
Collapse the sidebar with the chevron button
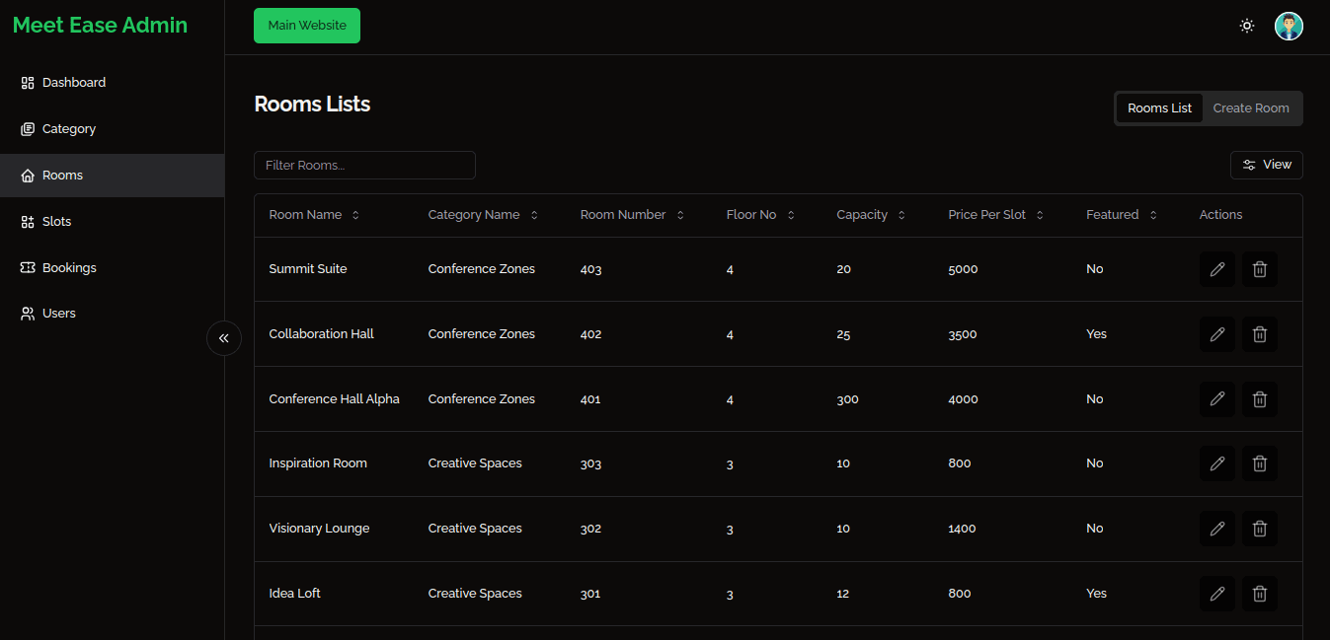224,338
